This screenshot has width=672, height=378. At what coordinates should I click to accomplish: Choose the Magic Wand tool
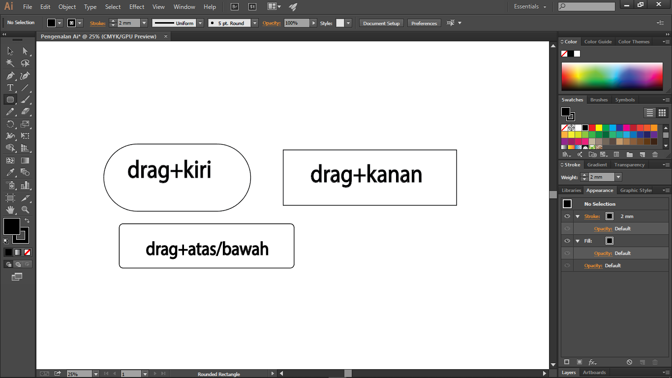click(10, 63)
